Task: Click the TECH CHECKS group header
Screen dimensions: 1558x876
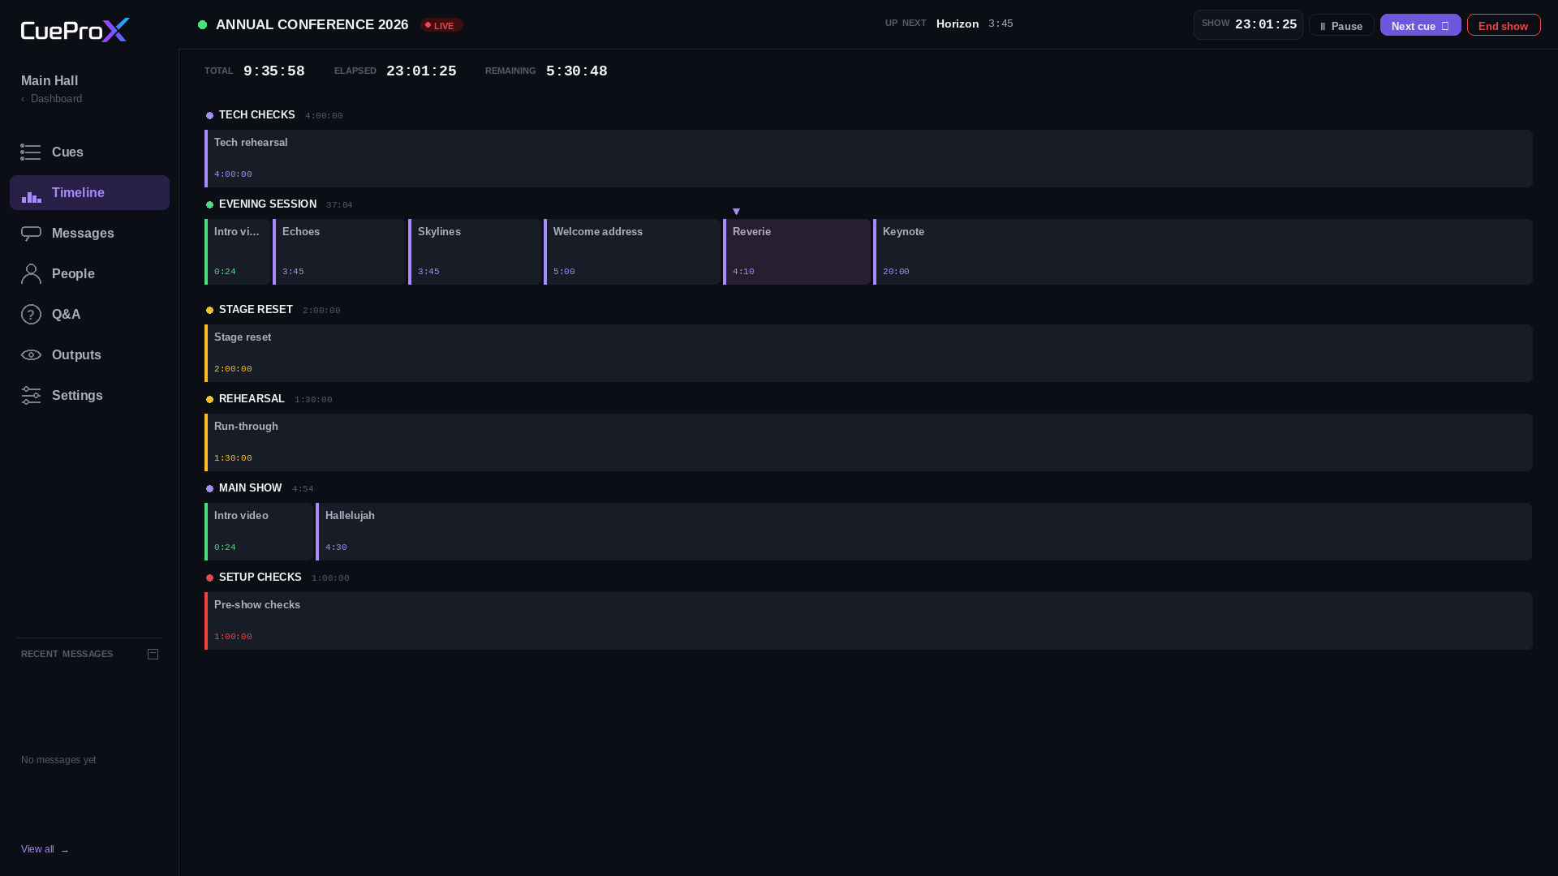Action: click(257, 115)
